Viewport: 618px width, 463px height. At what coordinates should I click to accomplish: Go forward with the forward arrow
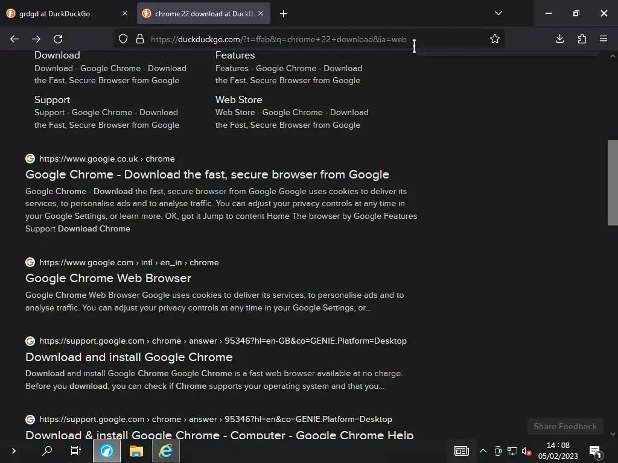(36, 39)
